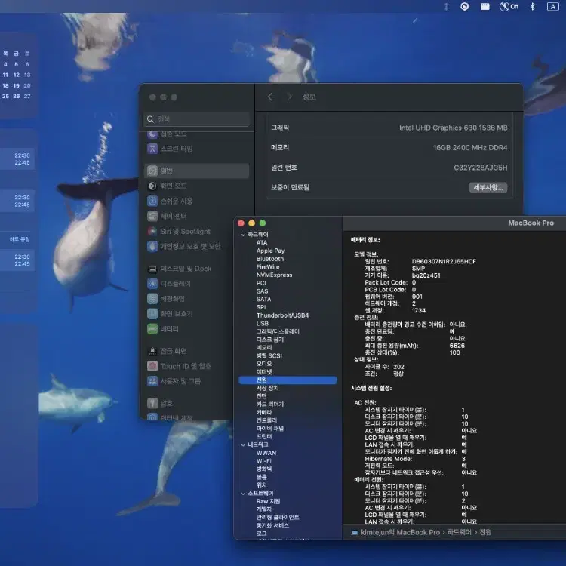This screenshot has width=566, height=566.
Task: Select WWAN under 네트워크
Action: click(266, 453)
